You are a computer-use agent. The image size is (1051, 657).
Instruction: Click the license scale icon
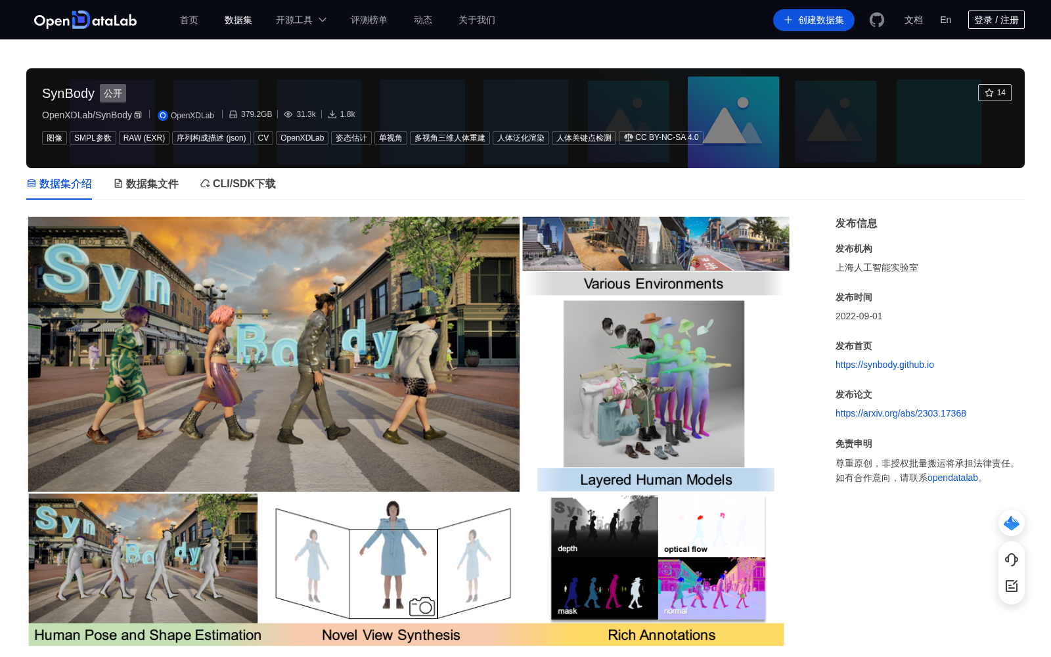coord(629,137)
